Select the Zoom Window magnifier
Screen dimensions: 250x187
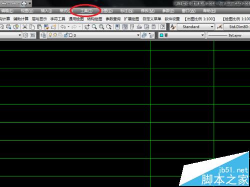click(x=101, y=27)
